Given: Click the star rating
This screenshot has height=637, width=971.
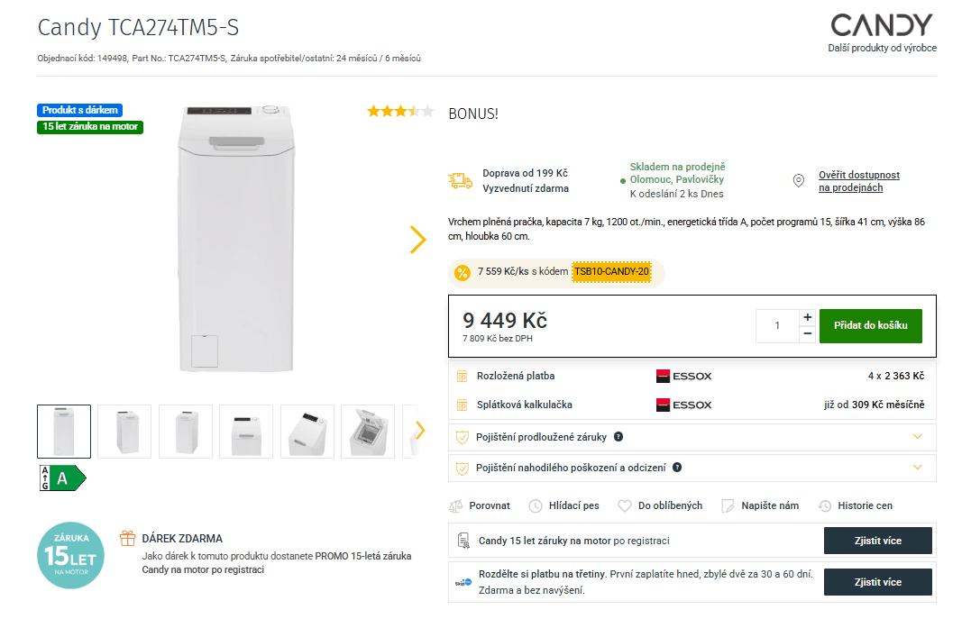Looking at the screenshot, I should 400,112.
